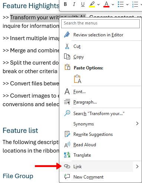Image resolution: width=142 pixels, height=183 pixels.
Task: Click the ">> Convert images to" line
Action: 31,96
